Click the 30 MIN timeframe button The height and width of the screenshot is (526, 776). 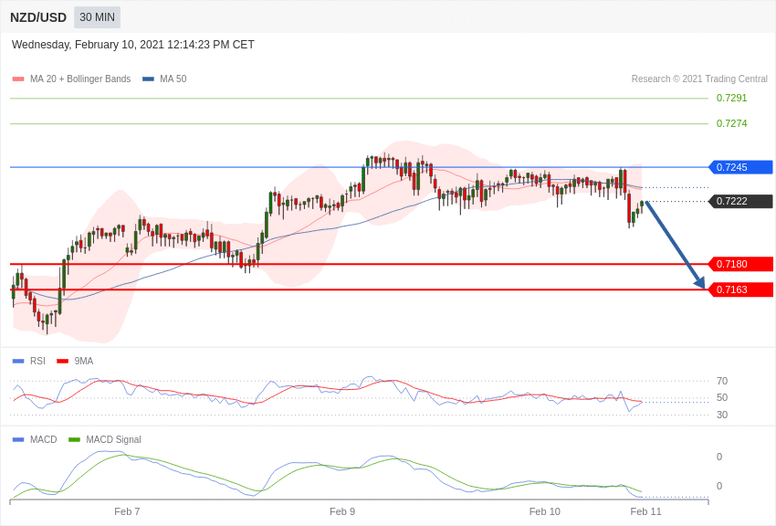click(97, 17)
